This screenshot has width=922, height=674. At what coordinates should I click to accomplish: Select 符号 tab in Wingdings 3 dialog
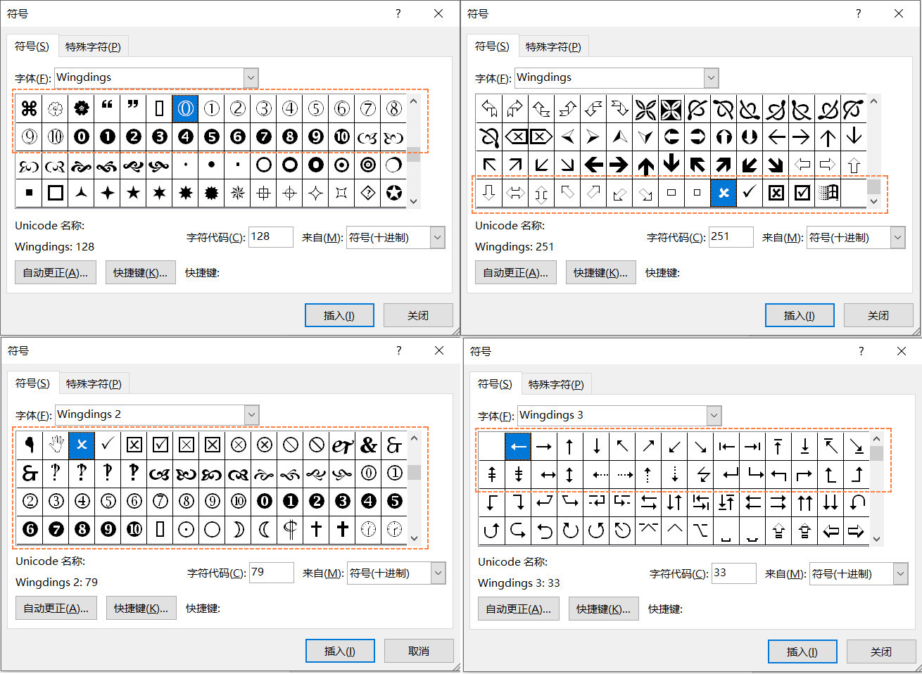tap(495, 384)
